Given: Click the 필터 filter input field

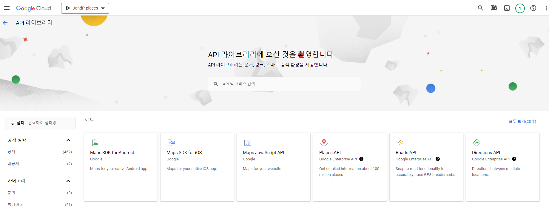Looking at the screenshot, I should (x=40, y=123).
